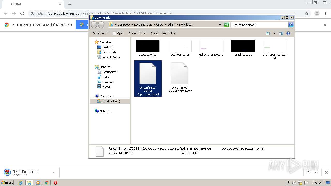Open Explorer help question mark icon

(288, 33)
